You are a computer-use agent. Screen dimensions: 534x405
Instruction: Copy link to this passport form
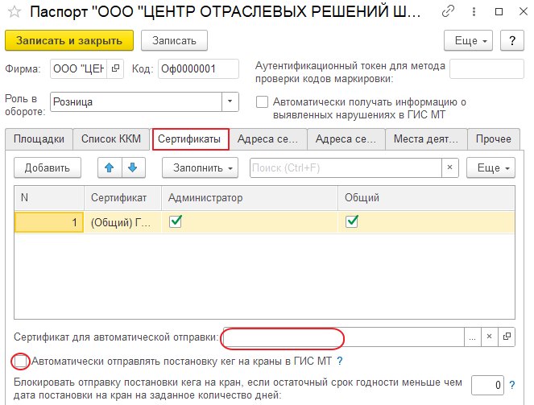(448, 12)
